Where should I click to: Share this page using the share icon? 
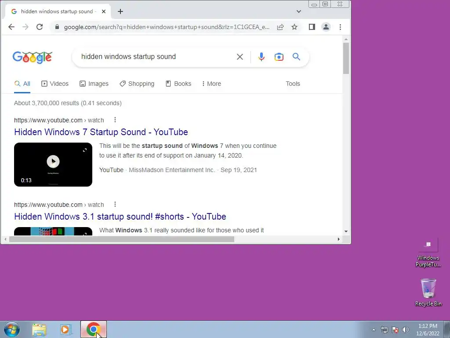click(x=280, y=27)
